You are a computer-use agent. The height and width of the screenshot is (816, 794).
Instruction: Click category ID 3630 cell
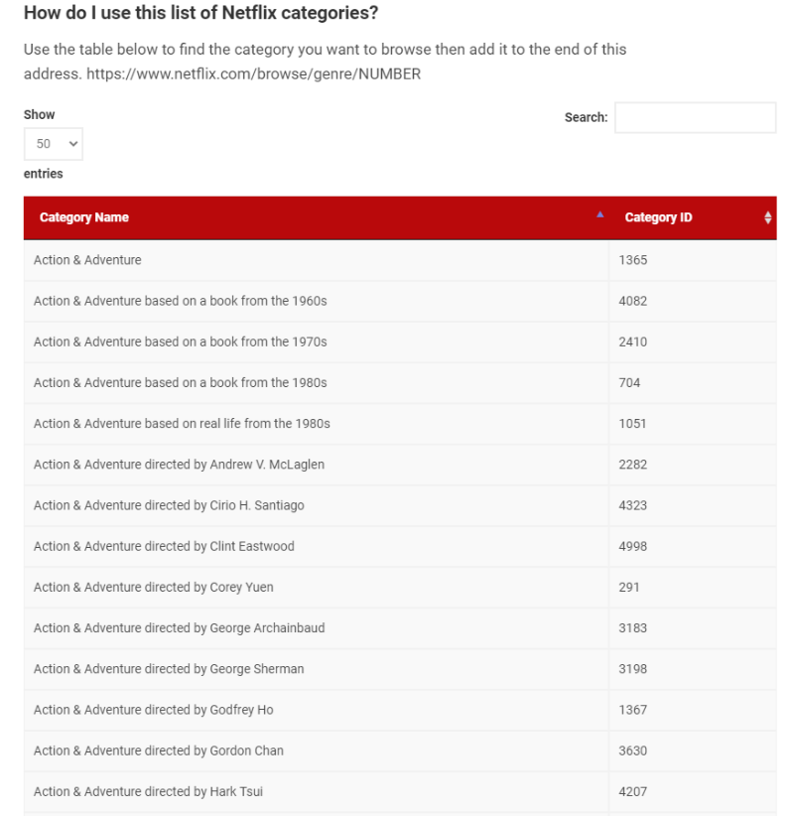[x=633, y=750]
